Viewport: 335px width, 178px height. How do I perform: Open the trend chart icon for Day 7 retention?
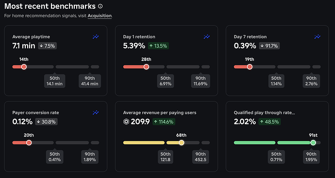click(x=317, y=37)
